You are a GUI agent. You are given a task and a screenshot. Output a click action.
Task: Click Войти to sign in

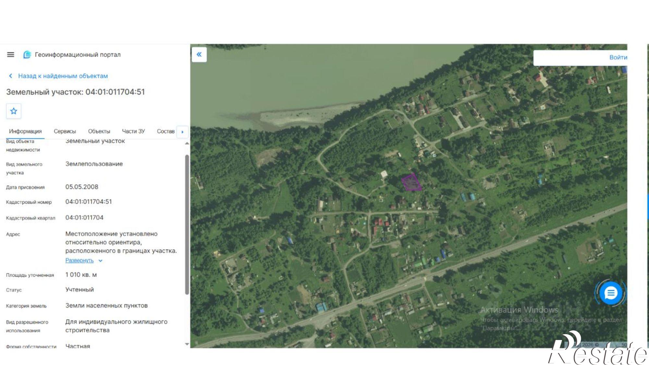pyautogui.click(x=618, y=57)
